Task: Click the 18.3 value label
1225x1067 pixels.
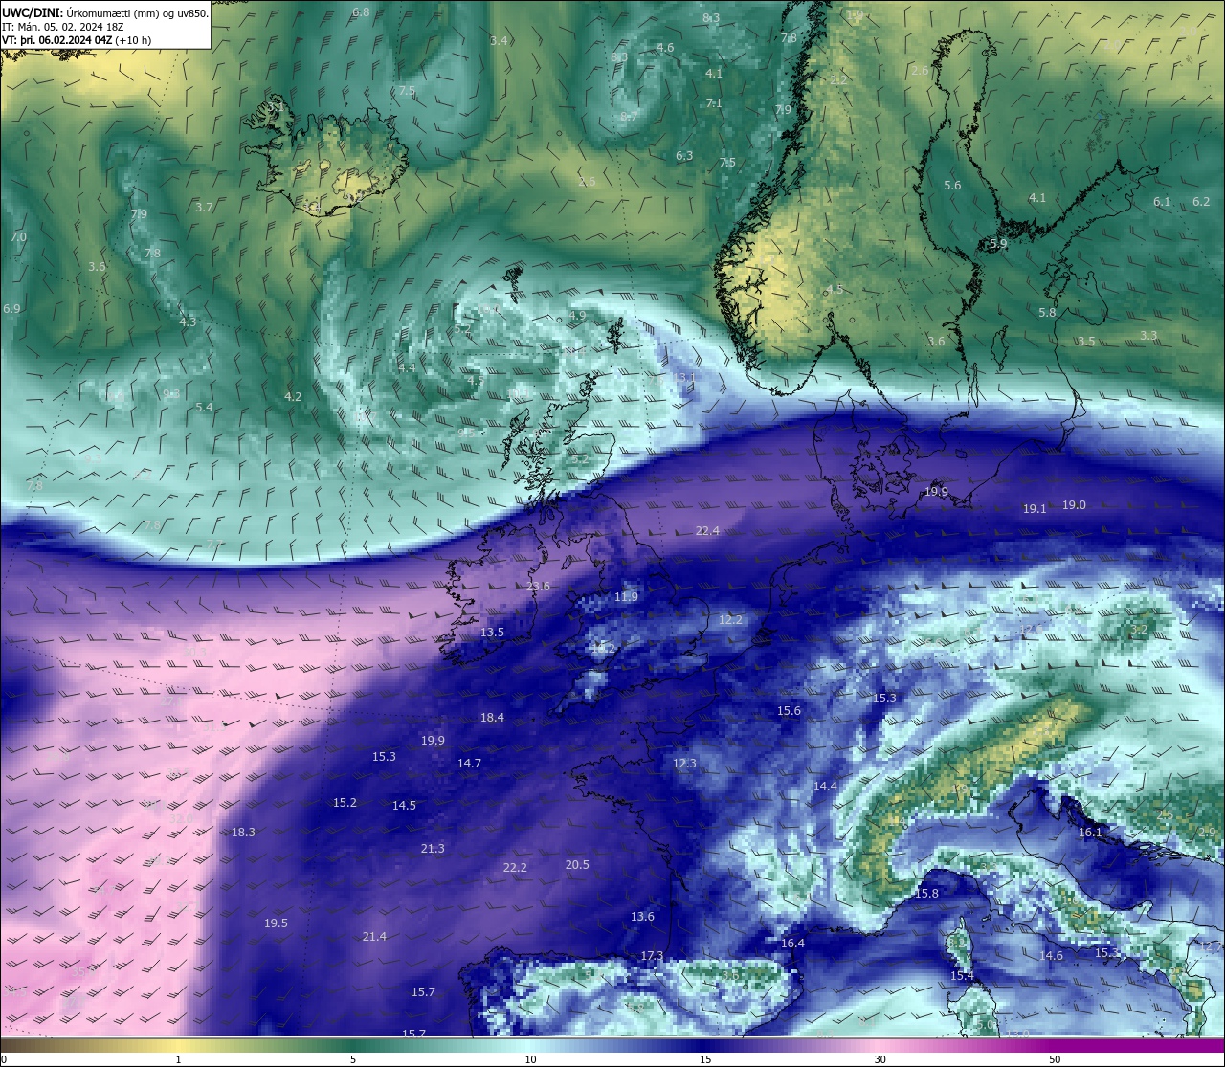Action: pos(243,833)
